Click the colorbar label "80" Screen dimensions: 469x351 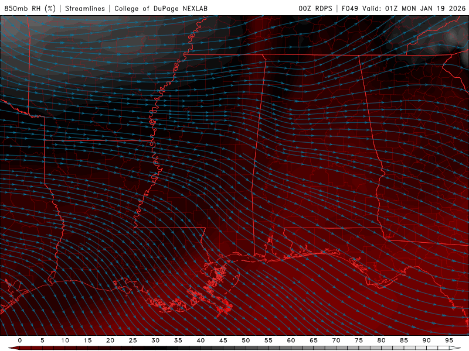click(382, 340)
